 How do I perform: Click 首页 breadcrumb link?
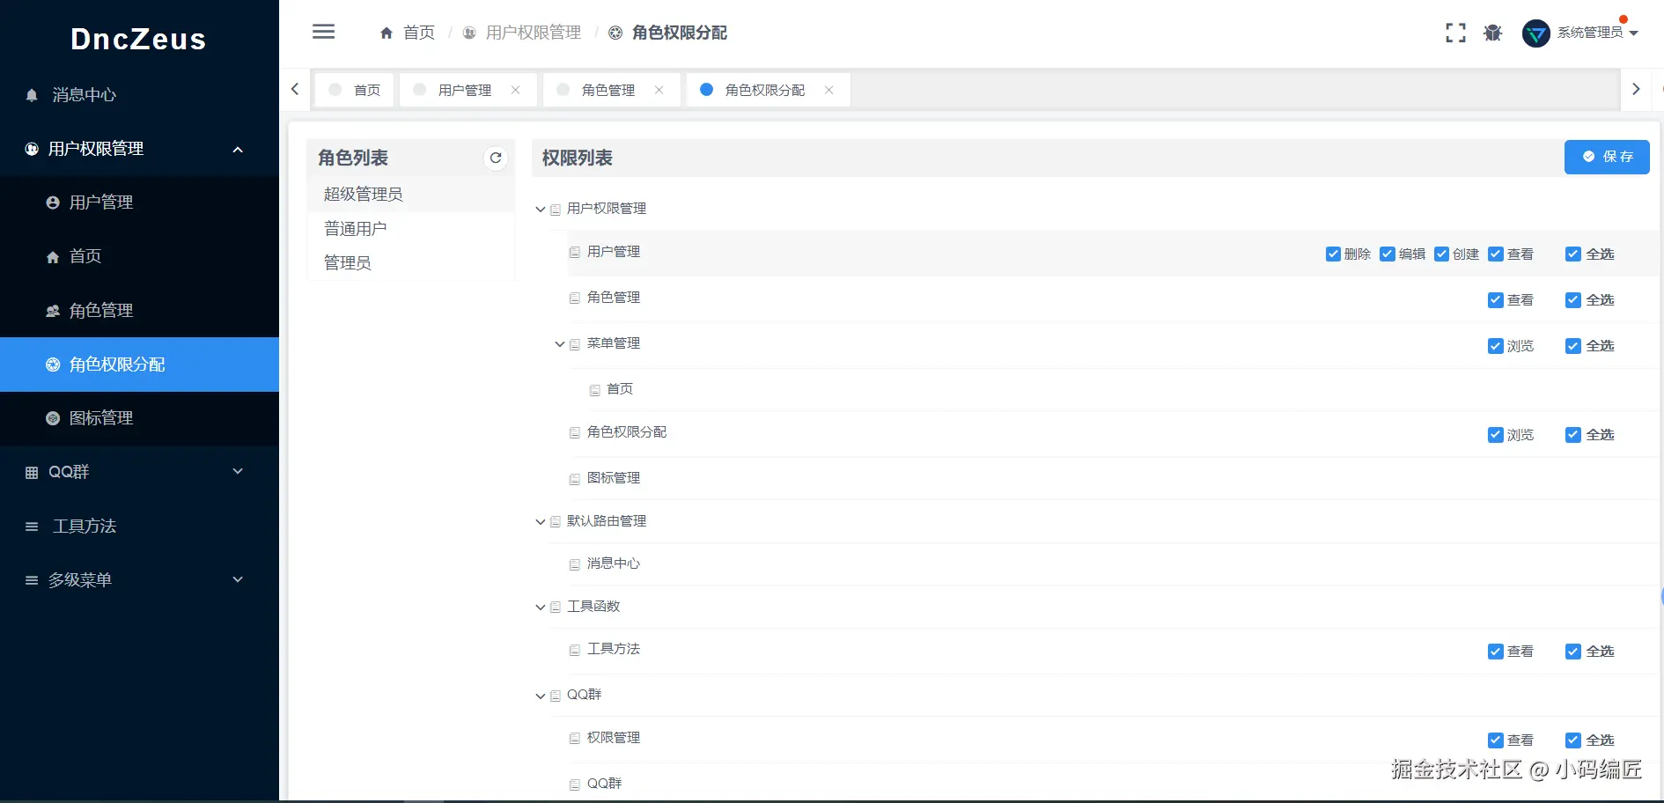point(419,33)
